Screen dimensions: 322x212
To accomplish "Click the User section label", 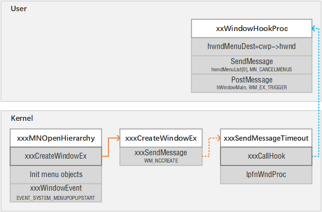I will tap(18, 9).
